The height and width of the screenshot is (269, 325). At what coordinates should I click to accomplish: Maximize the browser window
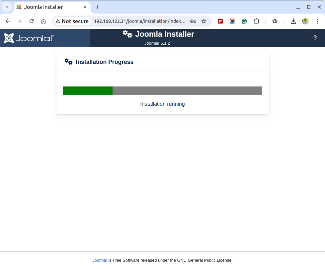(x=309, y=7)
